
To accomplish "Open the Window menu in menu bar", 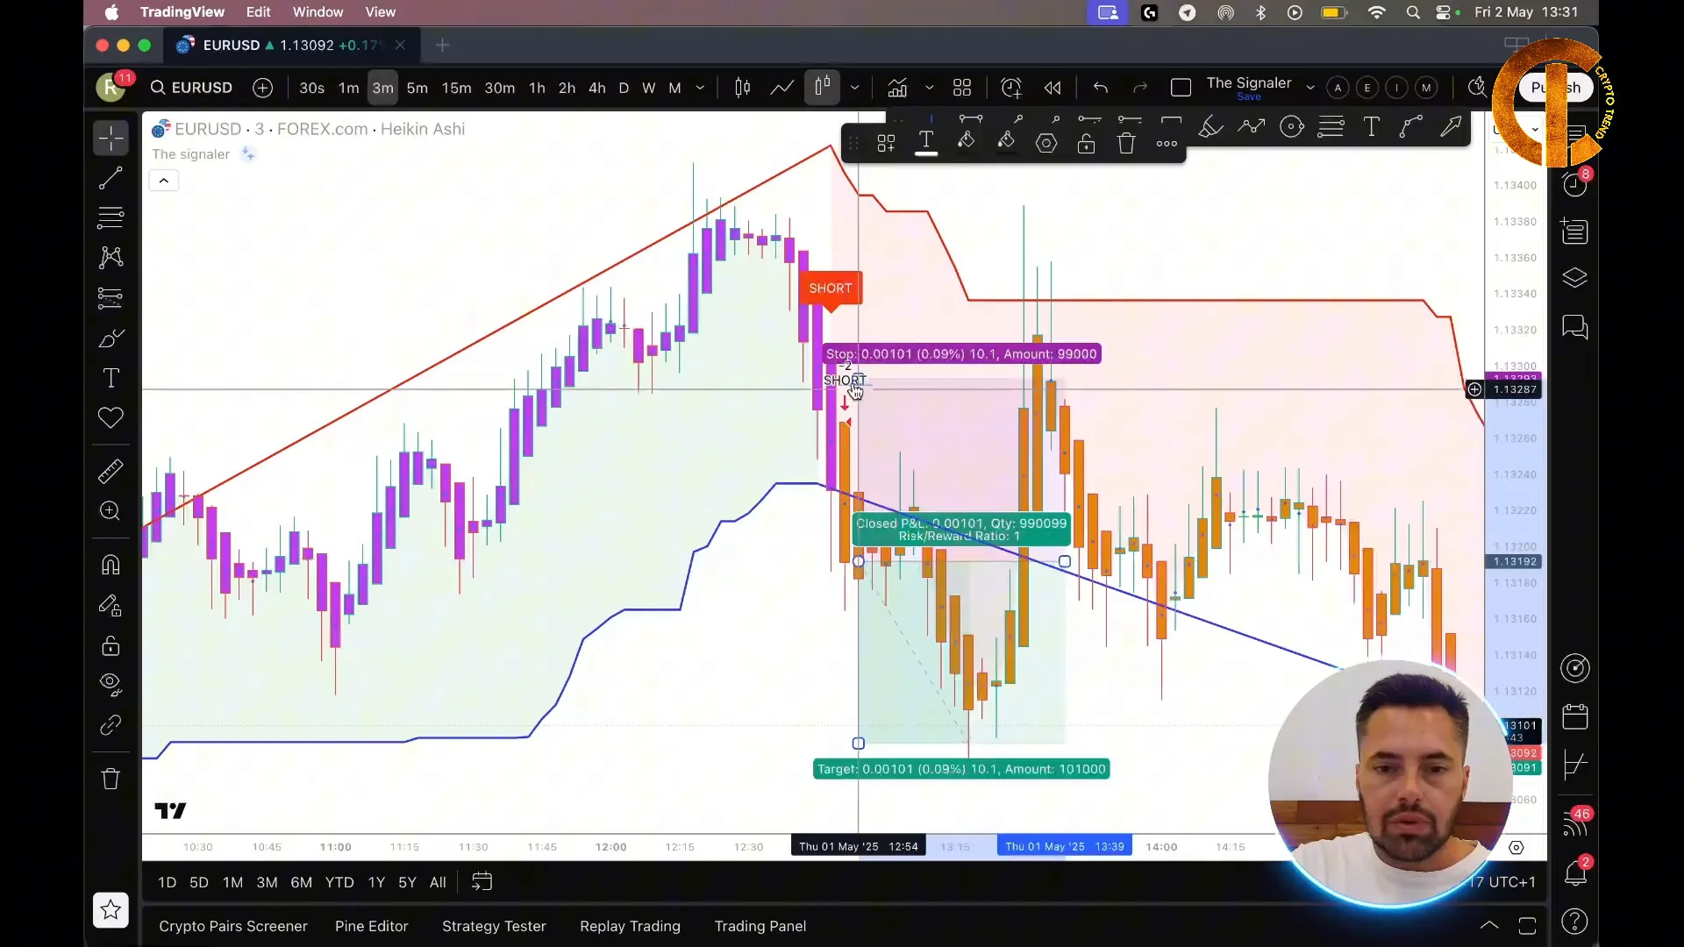I will click(318, 12).
